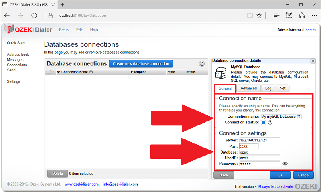Image resolution: width=321 pixels, height=192 pixels.
Task: Click the Server address input field
Action: pyautogui.click(x=259, y=140)
